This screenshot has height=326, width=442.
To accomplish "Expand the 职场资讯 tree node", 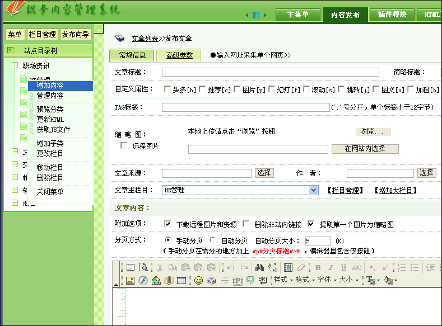I will [x=15, y=66].
